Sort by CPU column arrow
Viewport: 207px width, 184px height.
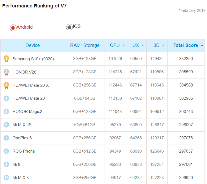(x=124, y=45)
